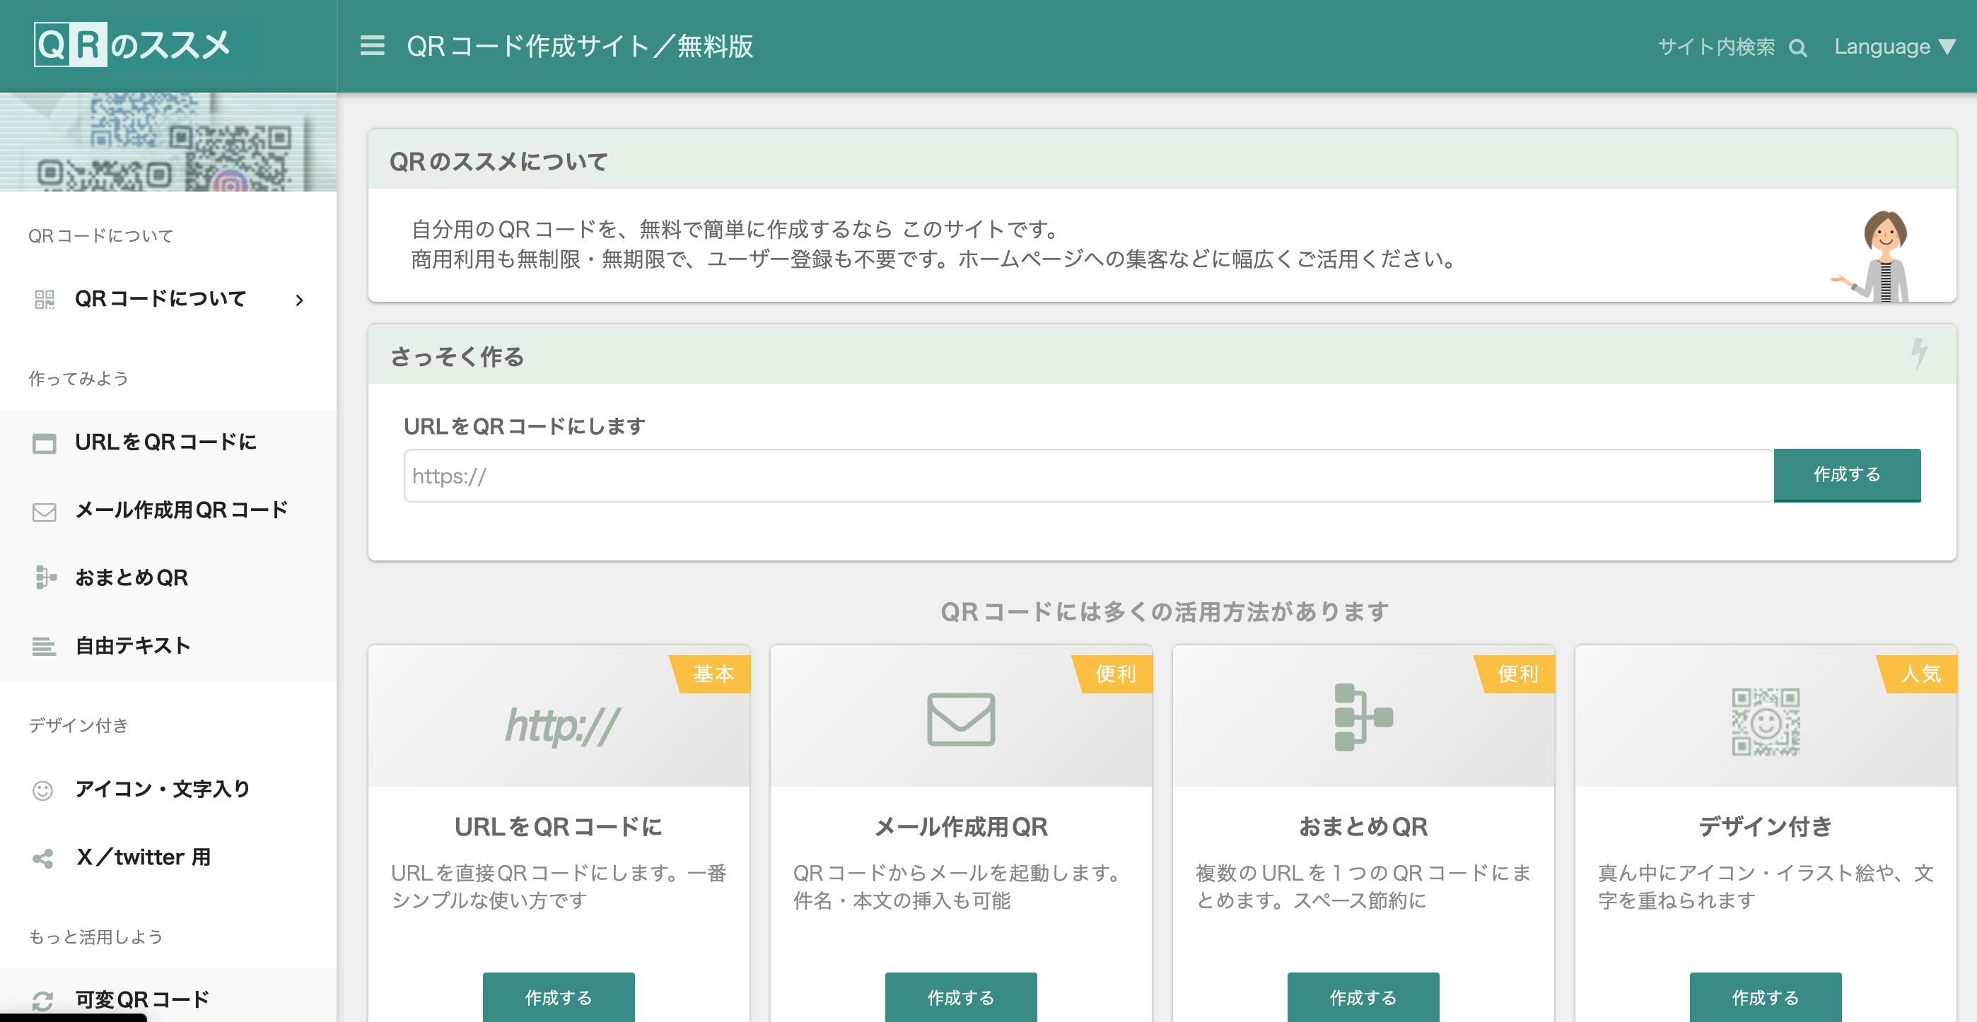Click 作成する next to the URL input
The image size is (1977, 1022).
point(1845,474)
